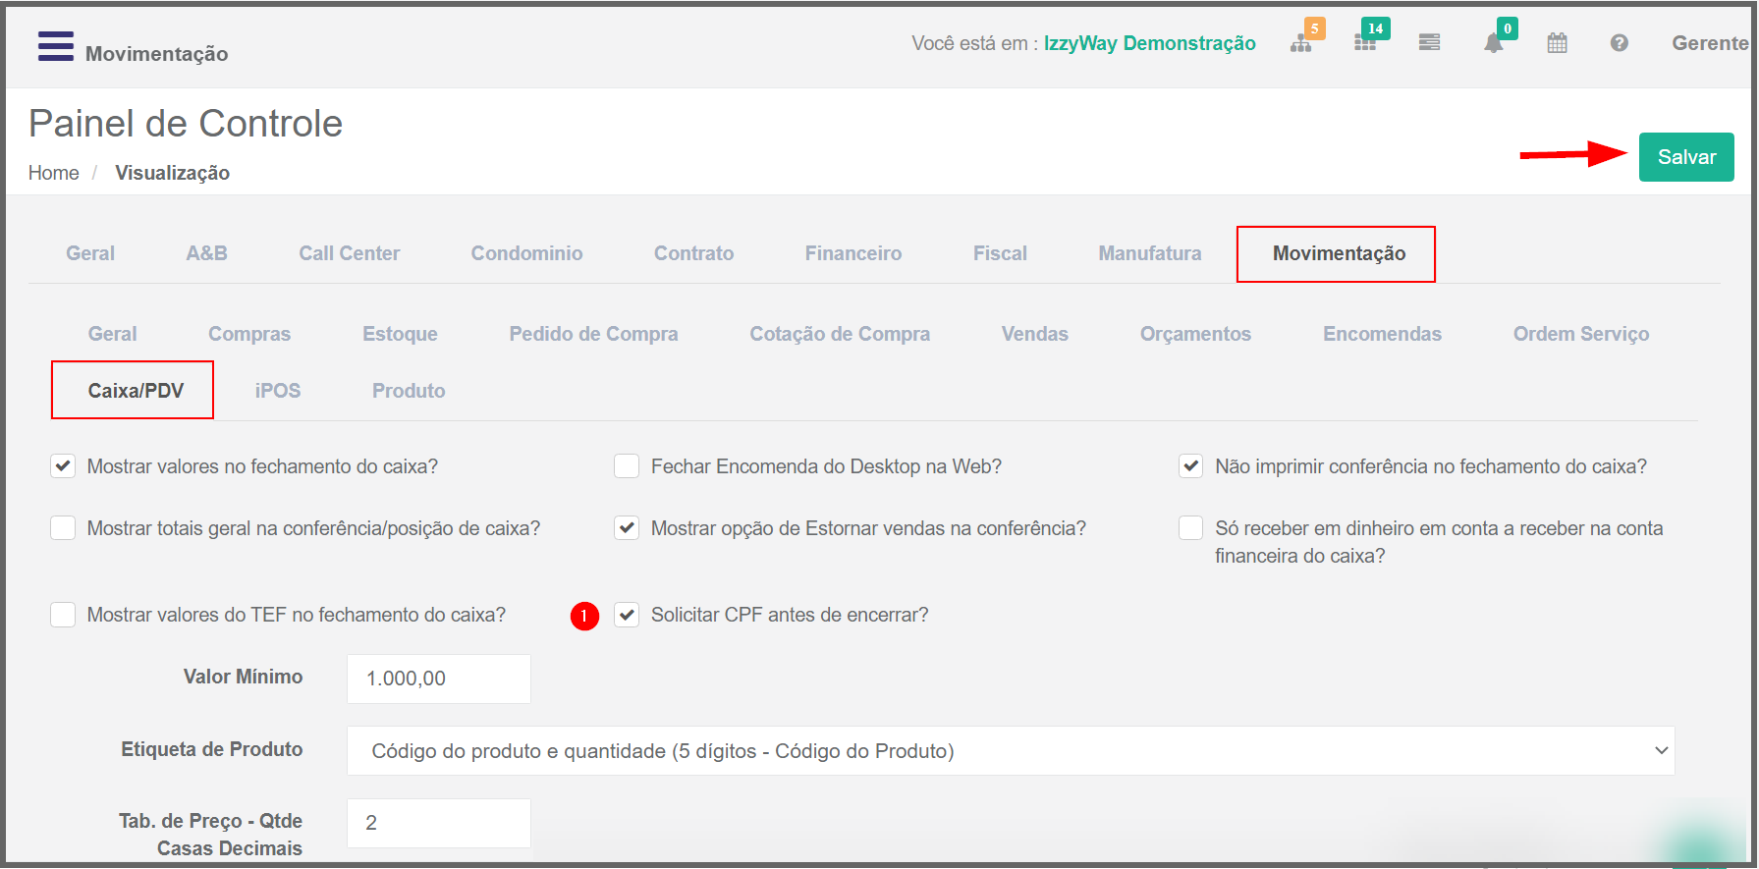Open the hamburger menu icon
This screenshot has height=869, width=1759.
pos(55,46)
